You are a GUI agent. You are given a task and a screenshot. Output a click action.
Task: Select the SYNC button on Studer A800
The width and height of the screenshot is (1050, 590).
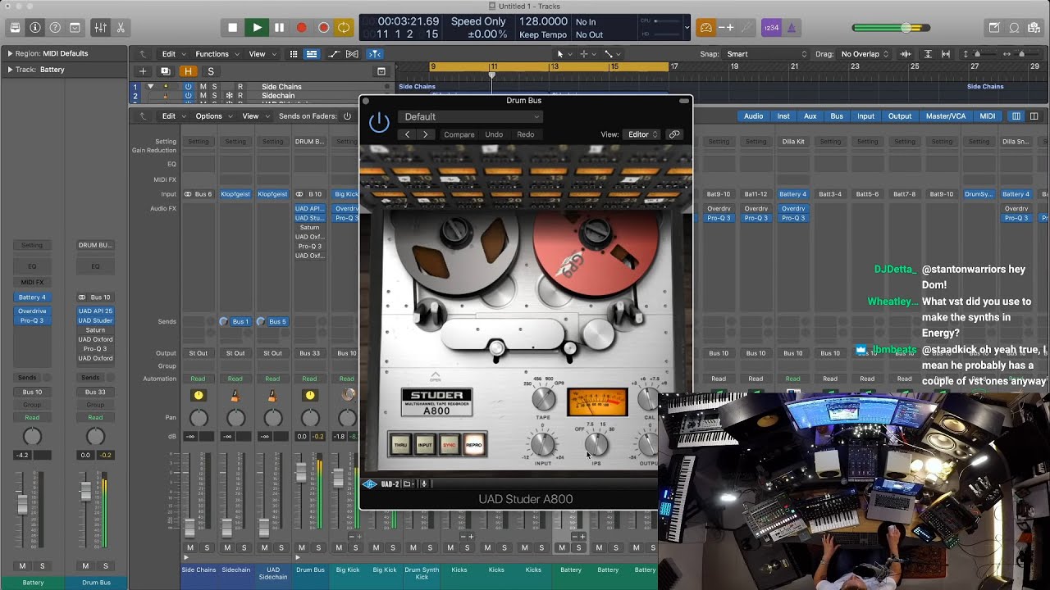450,445
